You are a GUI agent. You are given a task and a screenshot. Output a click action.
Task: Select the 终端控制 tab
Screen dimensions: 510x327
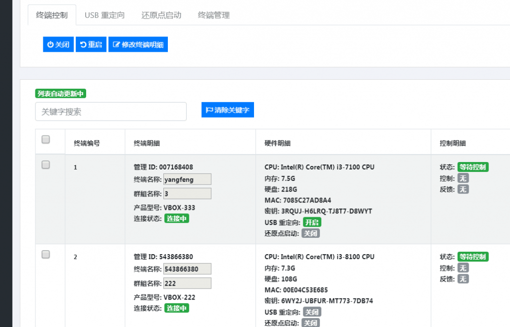click(52, 15)
